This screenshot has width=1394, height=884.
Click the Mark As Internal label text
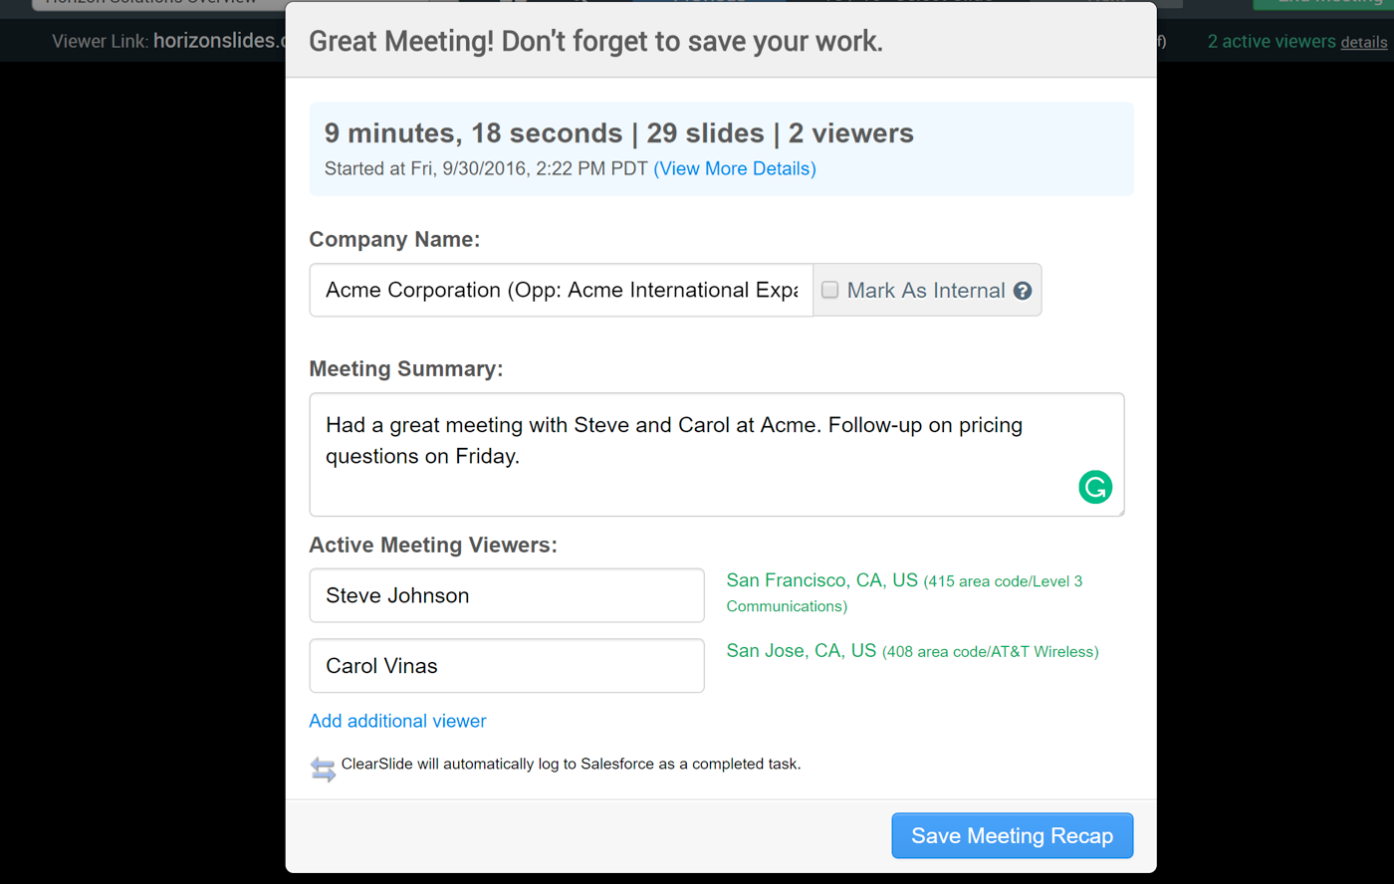(926, 291)
